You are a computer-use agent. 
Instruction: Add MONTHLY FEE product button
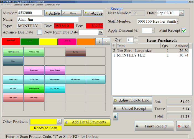(13, 52)
